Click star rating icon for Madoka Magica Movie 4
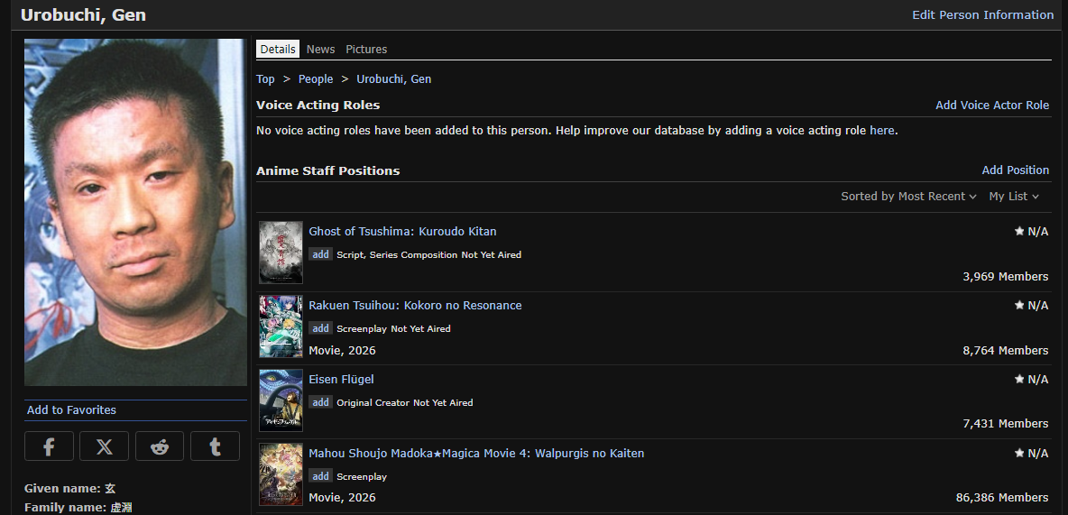Image resolution: width=1068 pixels, height=515 pixels. (x=1019, y=453)
